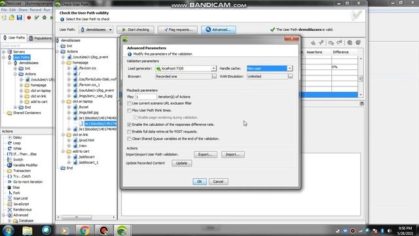The height and width of the screenshot is (236, 419).
Task: Click the Play iterations input field
Action: point(145,97)
